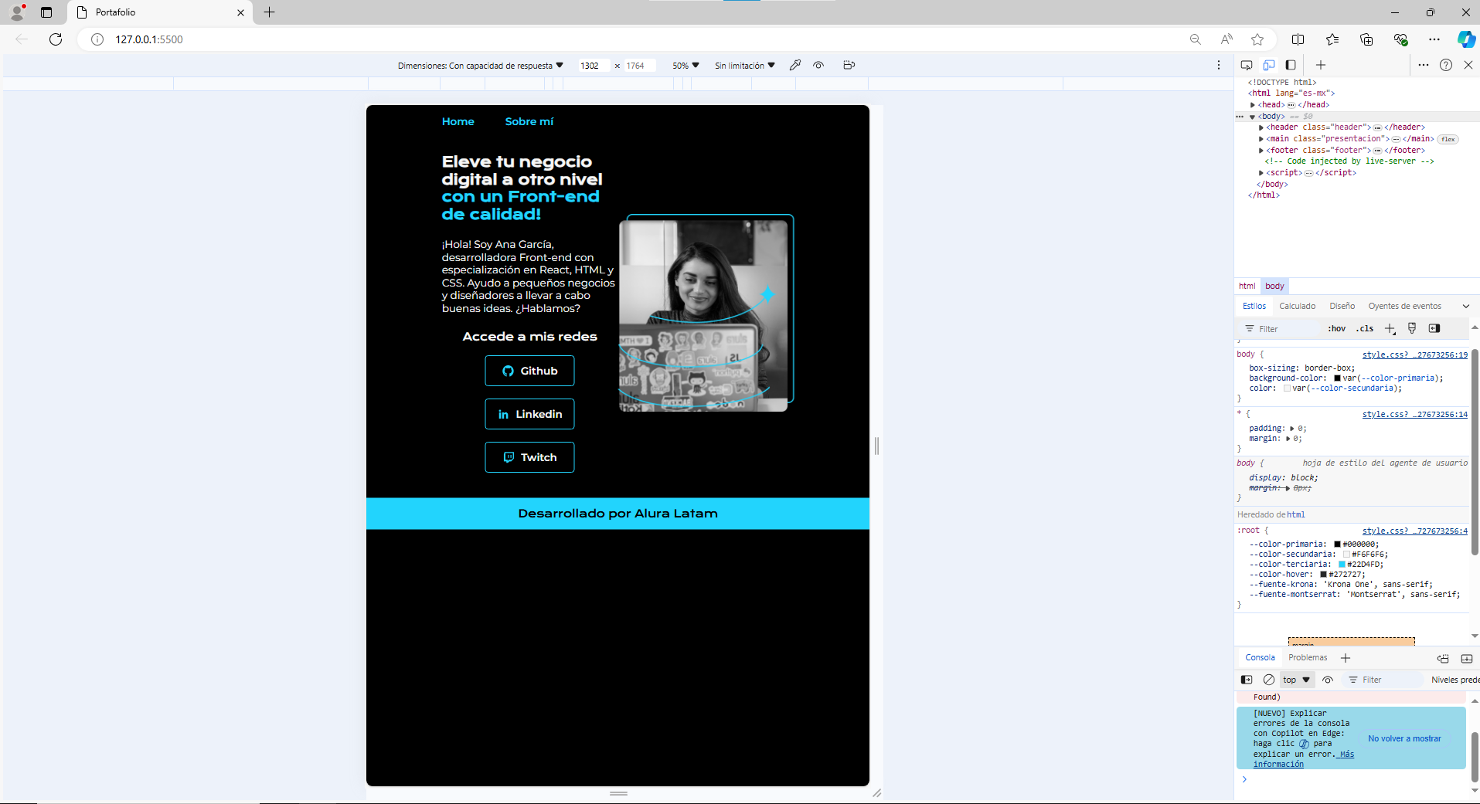Open collections icon in browser toolbar
This screenshot has height=804, width=1480.
(x=1366, y=39)
